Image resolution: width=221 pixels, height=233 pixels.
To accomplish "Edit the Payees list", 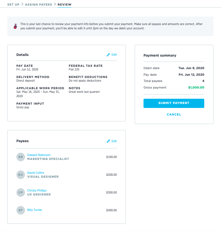I will point(114,141).
